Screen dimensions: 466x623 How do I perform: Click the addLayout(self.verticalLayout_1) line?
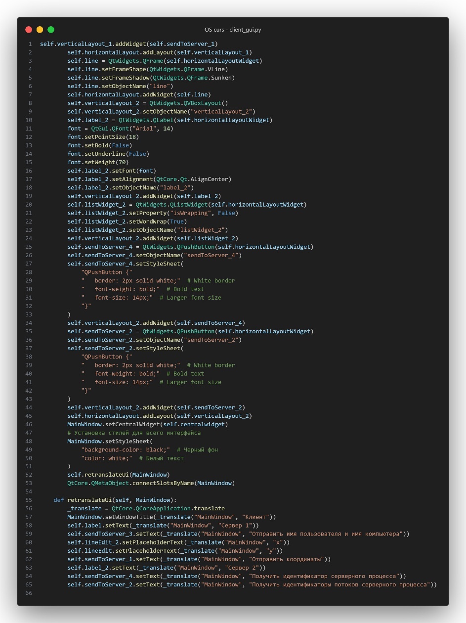pyautogui.click(x=160, y=52)
